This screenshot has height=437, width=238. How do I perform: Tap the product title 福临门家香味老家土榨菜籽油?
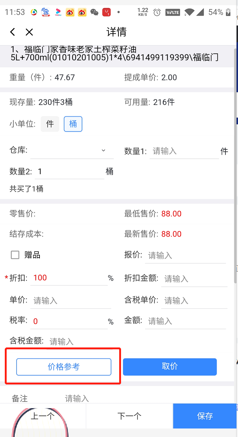(81, 50)
